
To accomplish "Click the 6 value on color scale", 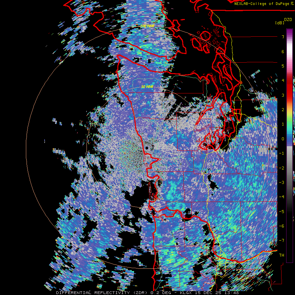I will pos(283,51).
